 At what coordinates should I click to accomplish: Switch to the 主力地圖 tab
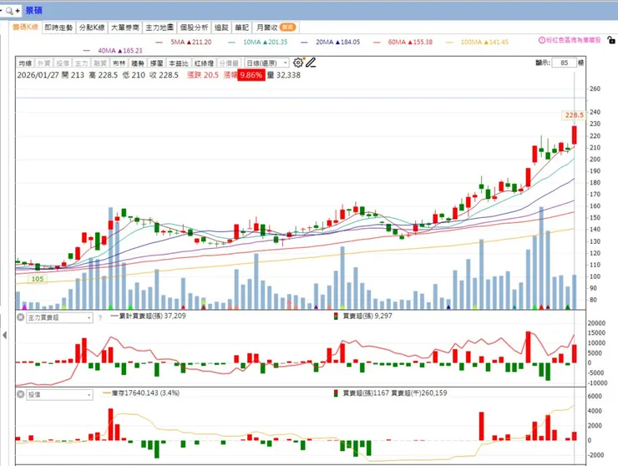click(x=160, y=28)
